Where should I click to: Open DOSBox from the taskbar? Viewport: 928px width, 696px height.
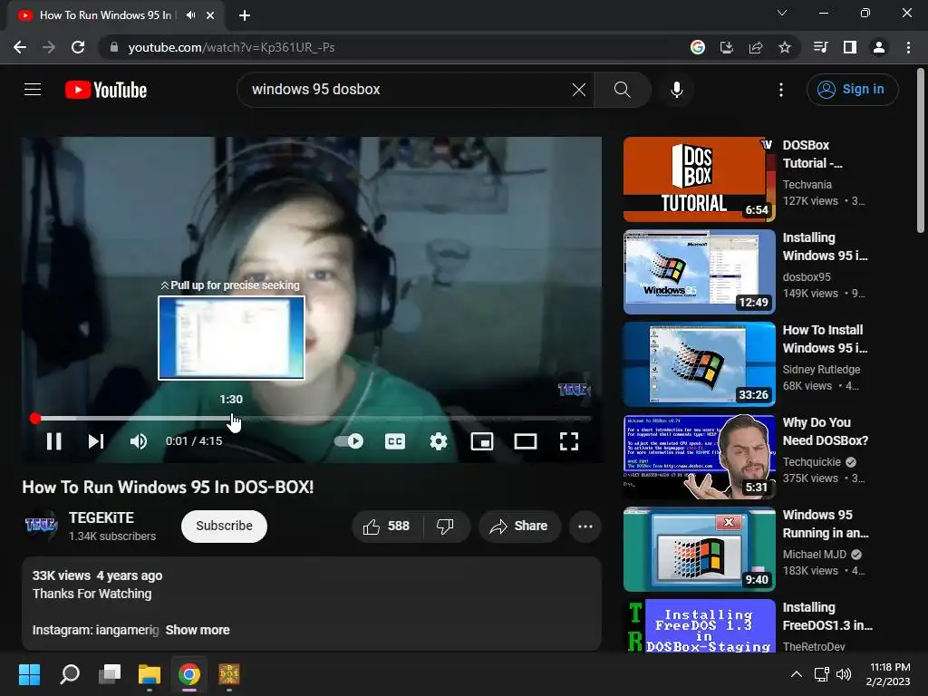[x=229, y=674]
